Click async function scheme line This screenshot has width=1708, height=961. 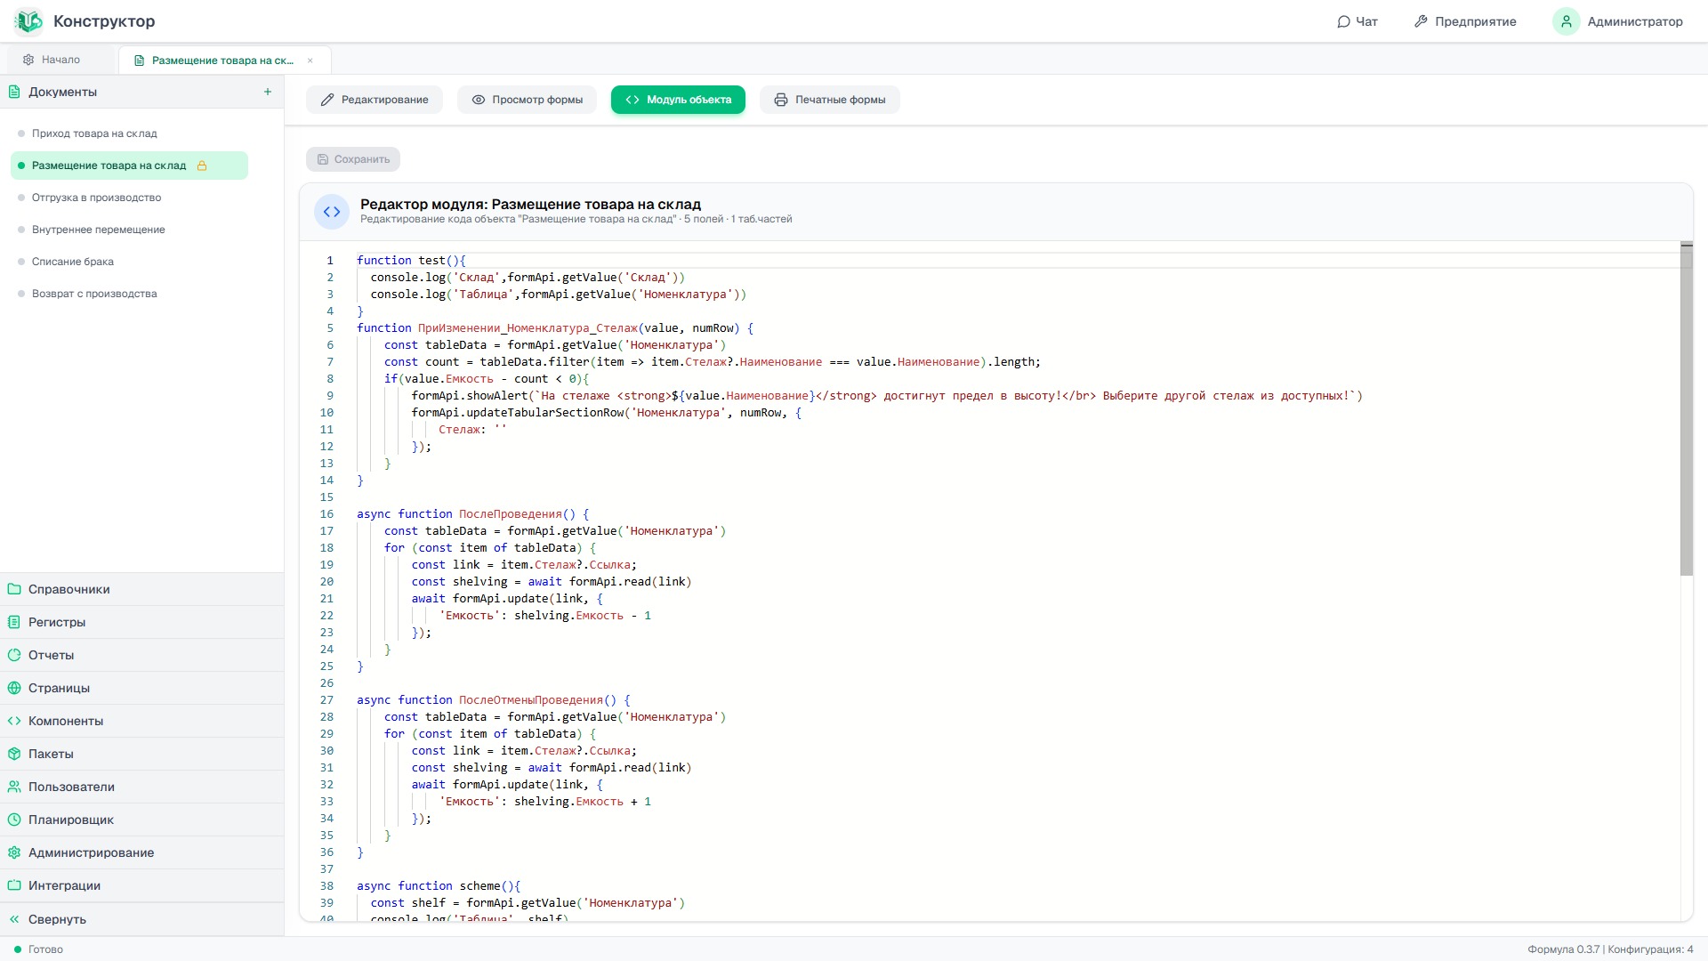439,886
